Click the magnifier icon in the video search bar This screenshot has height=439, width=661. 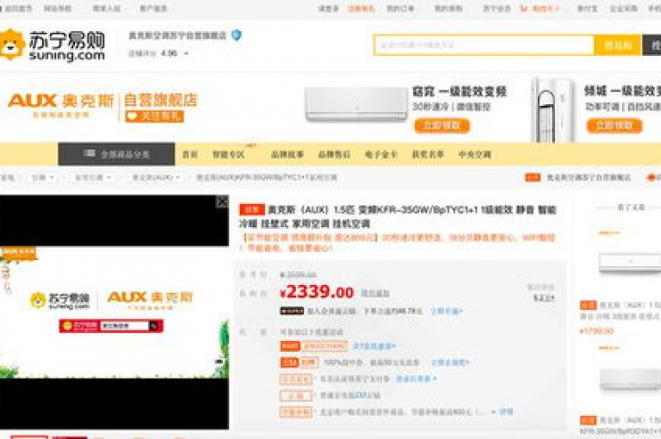pos(154,326)
